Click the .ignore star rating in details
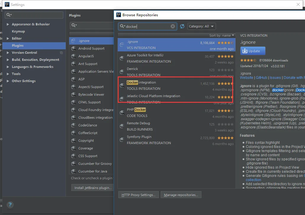The image size is (305, 215). [x=248, y=60]
